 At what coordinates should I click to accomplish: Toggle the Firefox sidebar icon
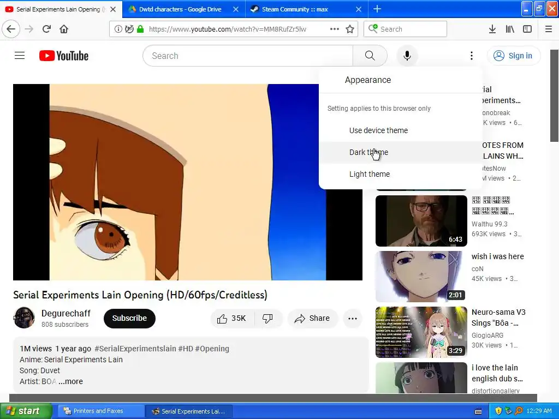coord(527,29)
